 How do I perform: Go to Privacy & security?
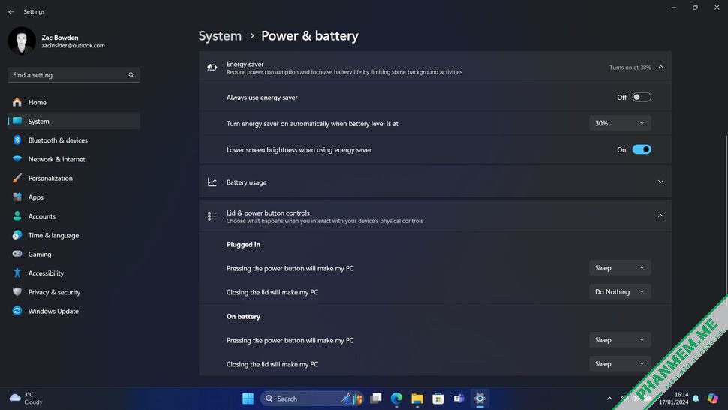74,293
